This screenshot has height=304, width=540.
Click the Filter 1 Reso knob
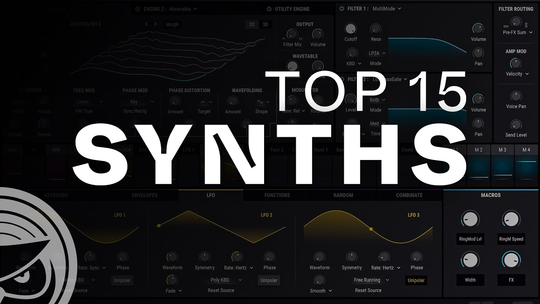[375, 29]
